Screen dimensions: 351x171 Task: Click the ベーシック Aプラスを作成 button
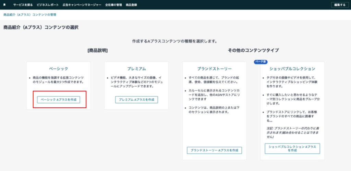tap(59, 100)
